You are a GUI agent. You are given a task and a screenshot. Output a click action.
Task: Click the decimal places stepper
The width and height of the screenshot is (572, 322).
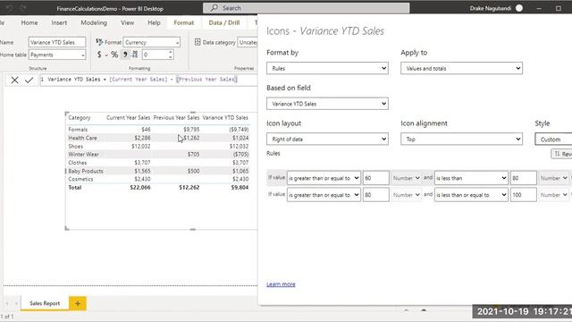(x=171, y=55)
